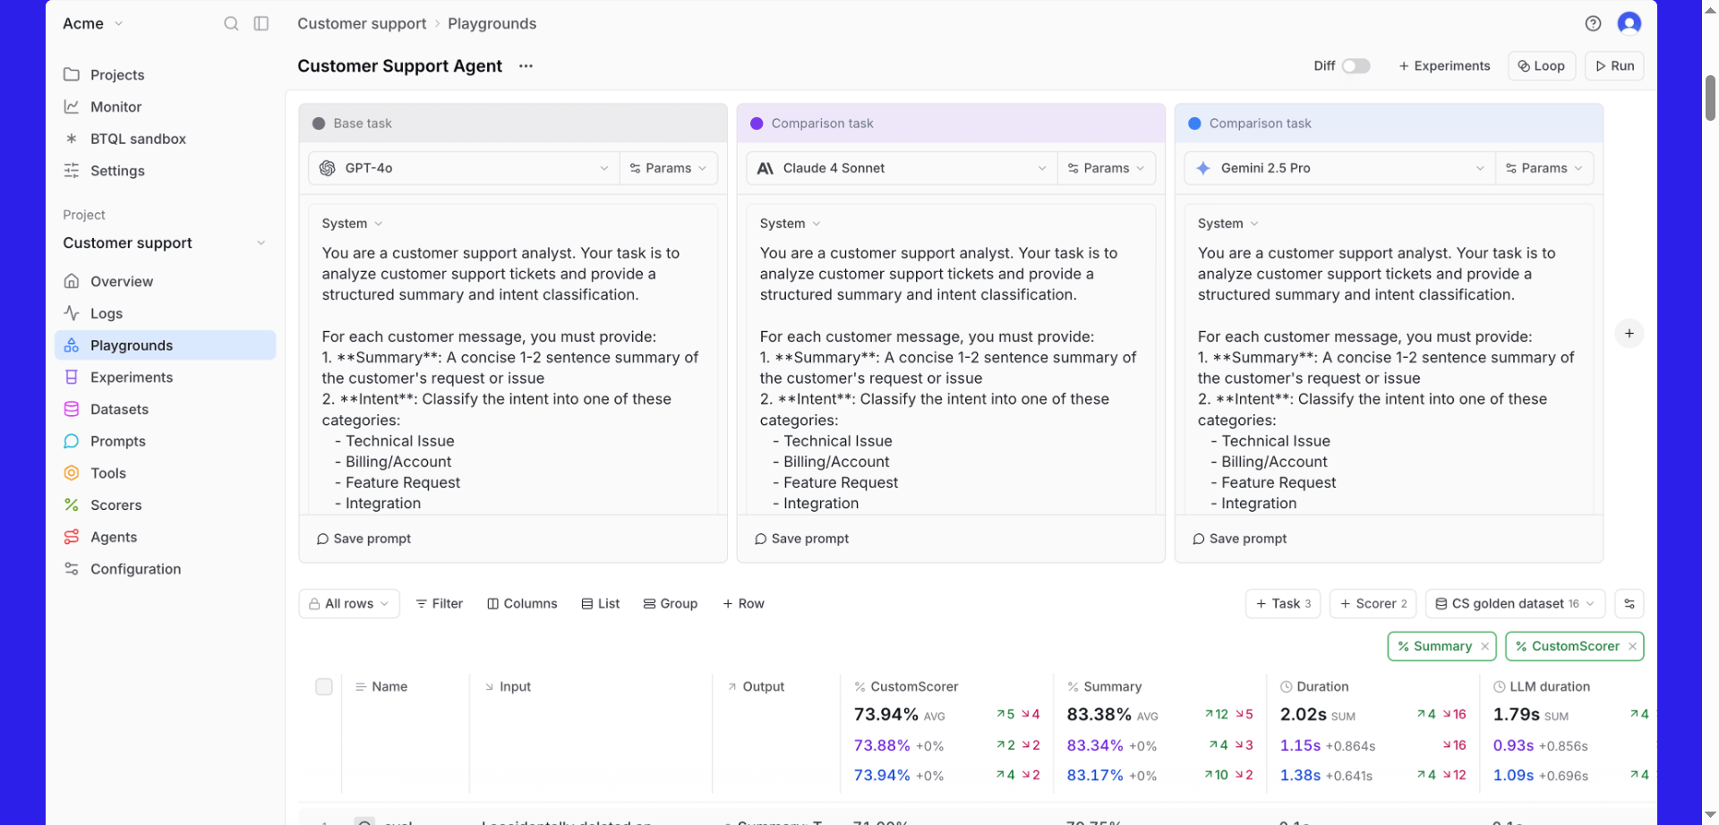Viewport: 1719px width, 825px height.
Task: Check the select-all rows checkbox
Action: (324, 686)
